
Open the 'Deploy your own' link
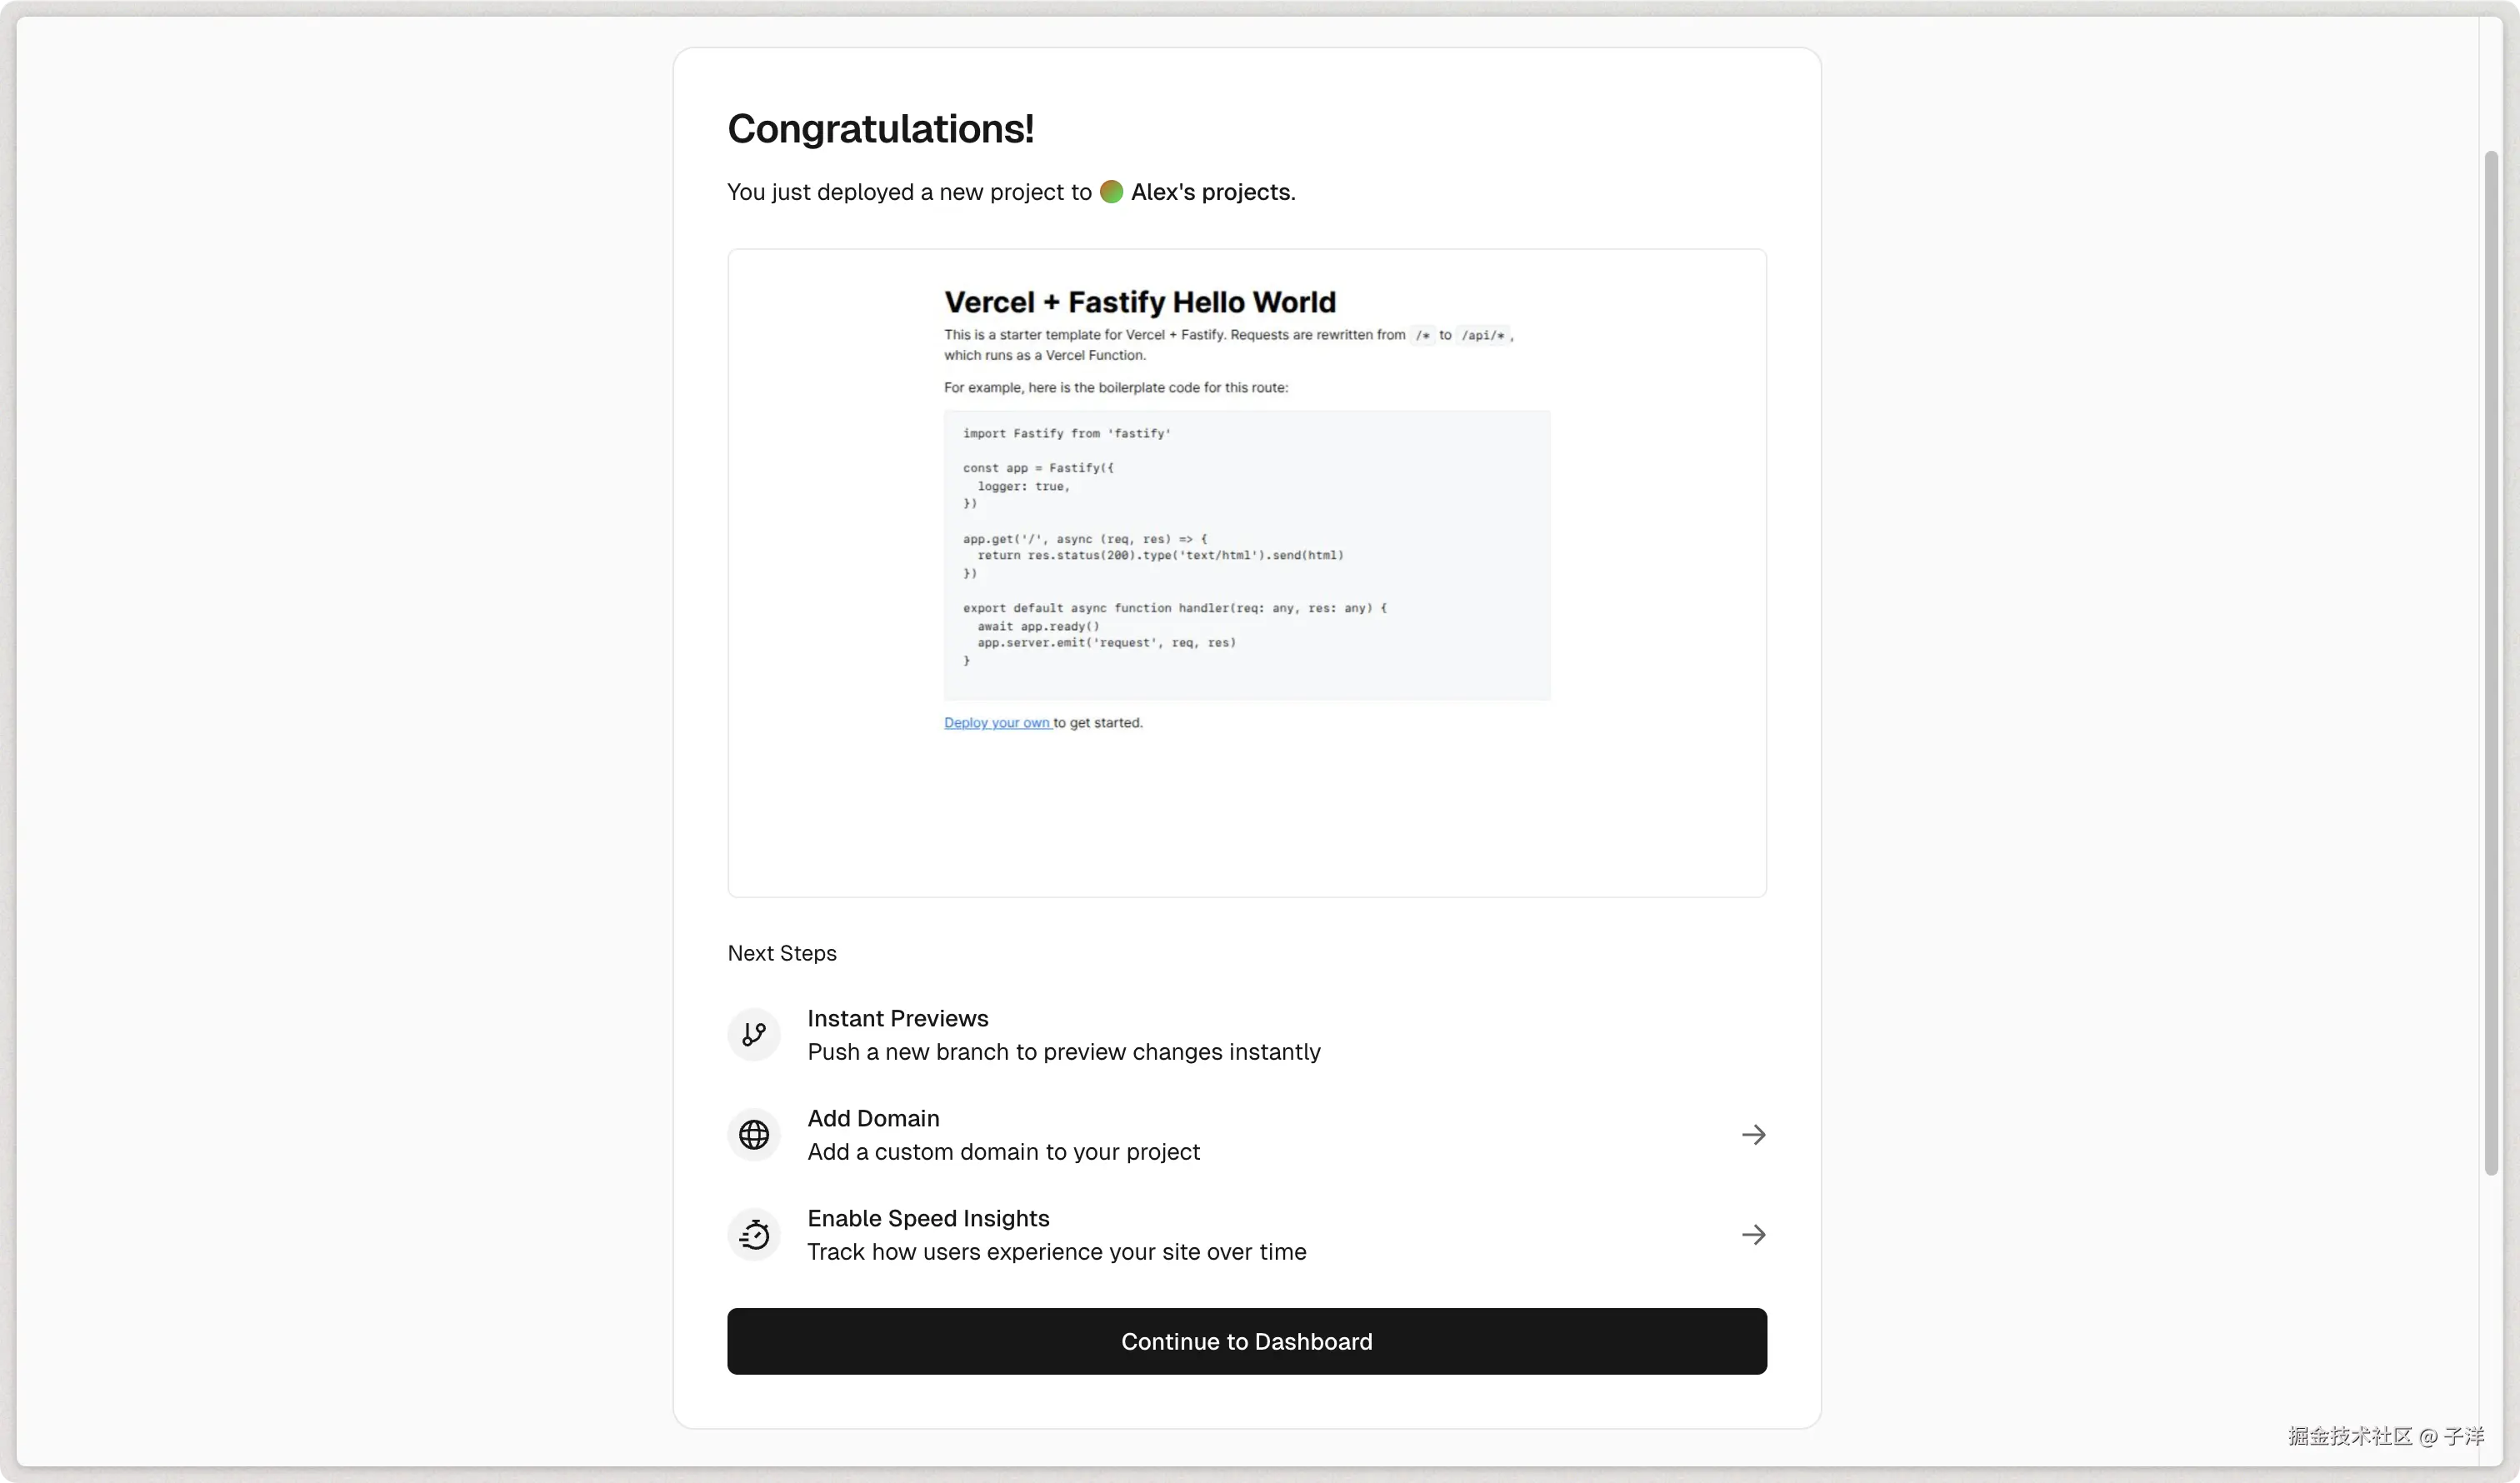996,723
